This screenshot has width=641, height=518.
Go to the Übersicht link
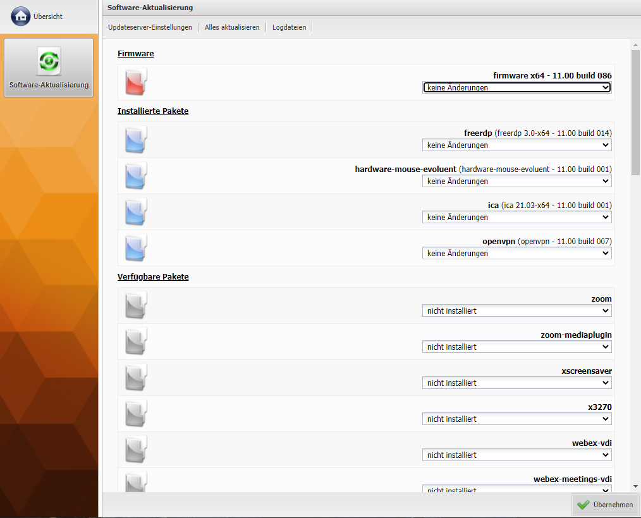coord(48,16)
